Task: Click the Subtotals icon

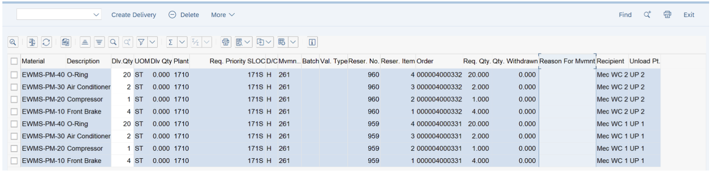Action: pyautogui.click(x=196, y=42)
